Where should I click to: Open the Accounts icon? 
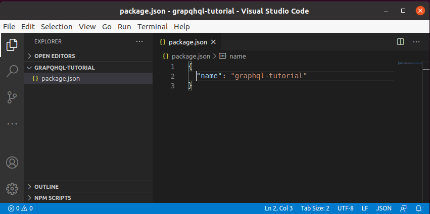click(x=12, y=163)
